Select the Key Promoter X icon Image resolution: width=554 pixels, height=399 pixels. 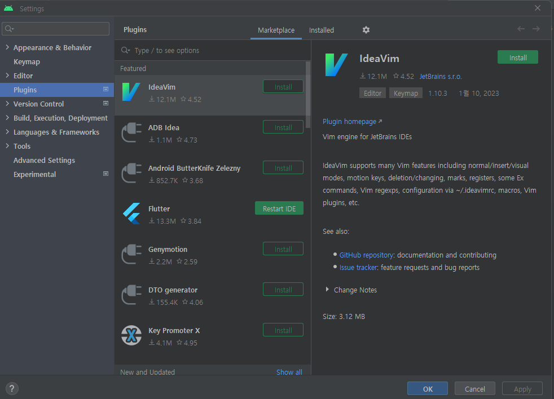pos(131,335)
